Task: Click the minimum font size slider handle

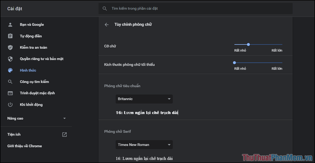Action: (234, 63)
